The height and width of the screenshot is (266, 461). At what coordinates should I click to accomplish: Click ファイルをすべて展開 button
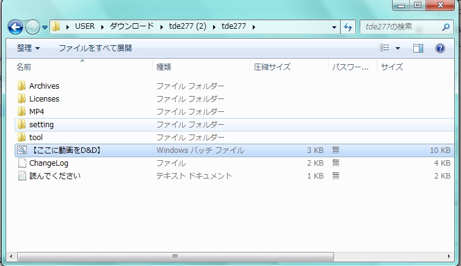[95, 48]
